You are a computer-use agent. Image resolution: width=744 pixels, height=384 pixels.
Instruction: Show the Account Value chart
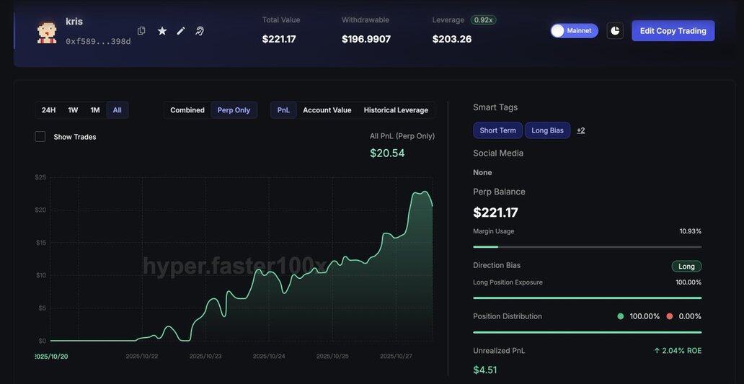(327, 110)
